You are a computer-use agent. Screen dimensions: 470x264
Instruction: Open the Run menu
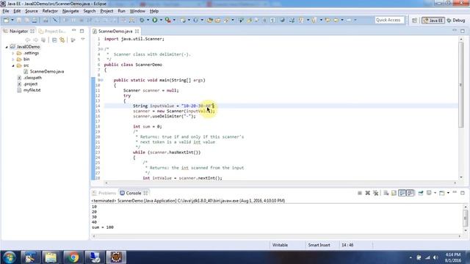tap(121, 11)
